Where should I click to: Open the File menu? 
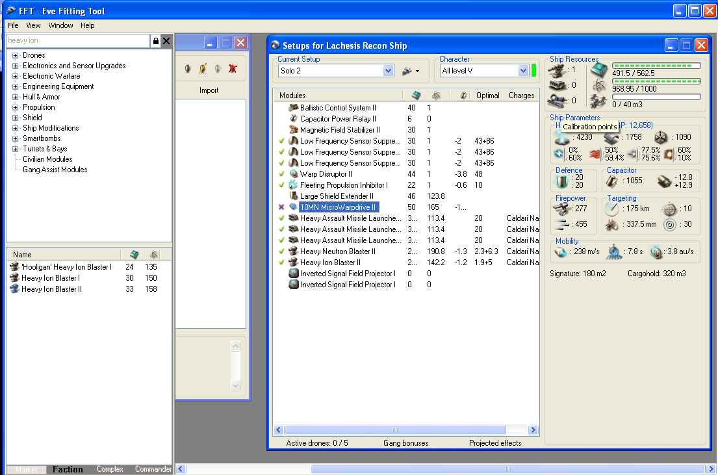coord(13,25)
